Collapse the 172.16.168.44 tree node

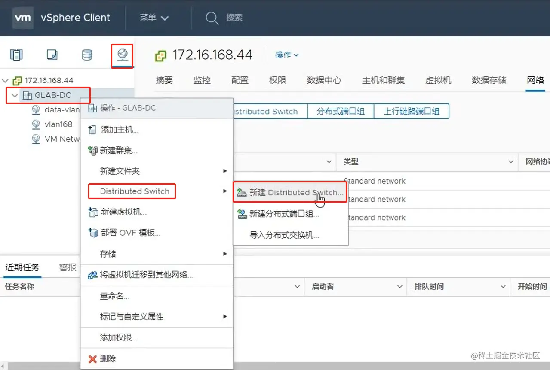point(6,81)
